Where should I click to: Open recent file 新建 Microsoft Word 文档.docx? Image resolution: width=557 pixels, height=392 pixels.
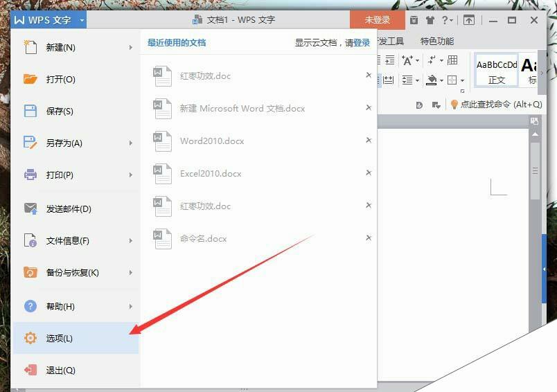[x=242, y=109]
